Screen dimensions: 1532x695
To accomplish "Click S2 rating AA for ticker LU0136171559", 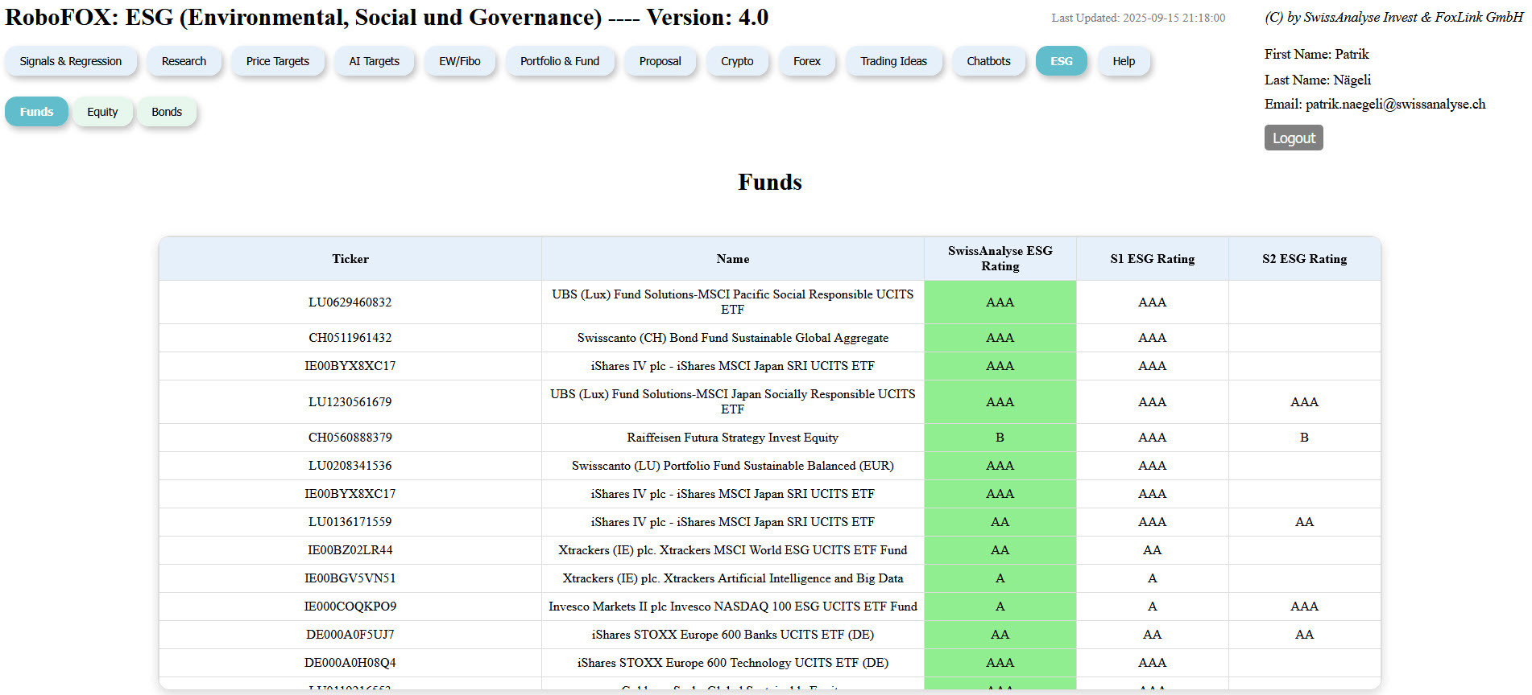I will [x=1305, y=522].
